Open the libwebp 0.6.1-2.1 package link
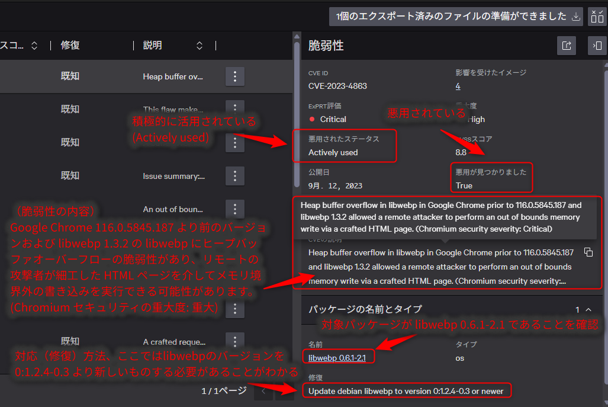Image resolution: width=608 pixels, height=407 pixels. 338,357
